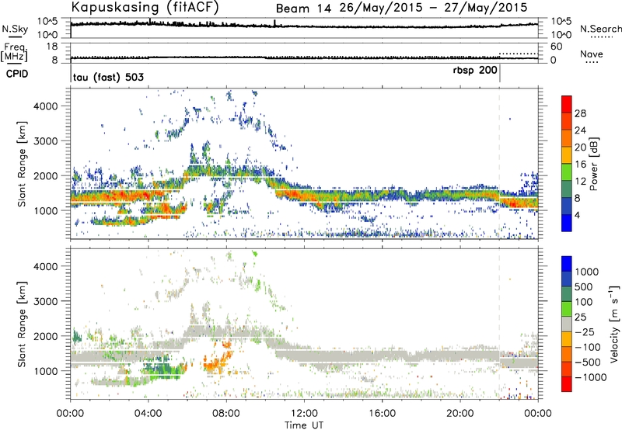This screenshot has width=622, height=430.
Task: Click the '1000' range tick of velocity panel
Action: 46,371
